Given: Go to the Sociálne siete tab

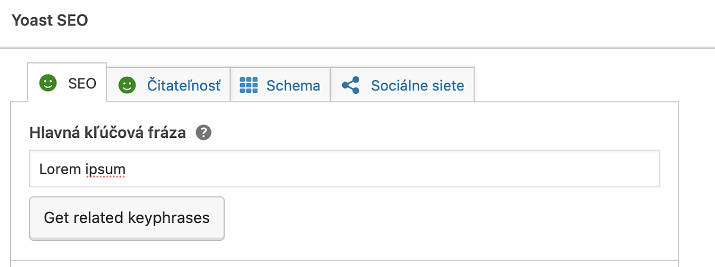Looking at the screenshot, I should click(x=417, y=85).
